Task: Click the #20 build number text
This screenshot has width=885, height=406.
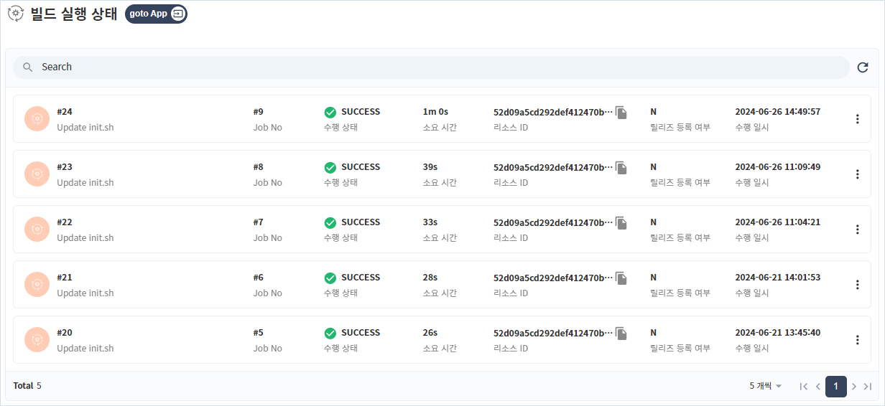Action: tap(65, 333)
